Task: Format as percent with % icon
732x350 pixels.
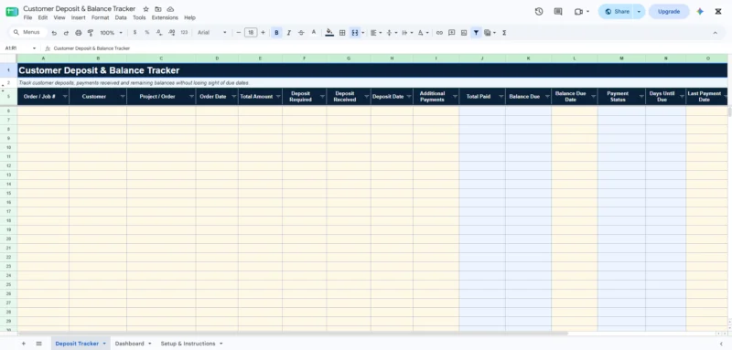Action: (147, 33)
